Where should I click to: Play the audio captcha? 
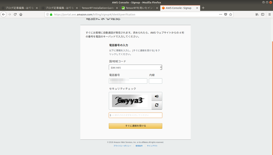point(157,96)
